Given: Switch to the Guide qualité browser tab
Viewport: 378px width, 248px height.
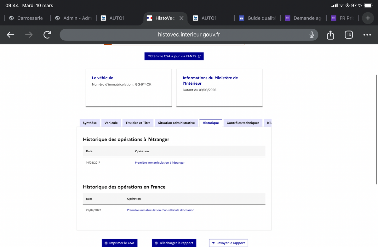Looking at the screenshot, I should point(257,18).
